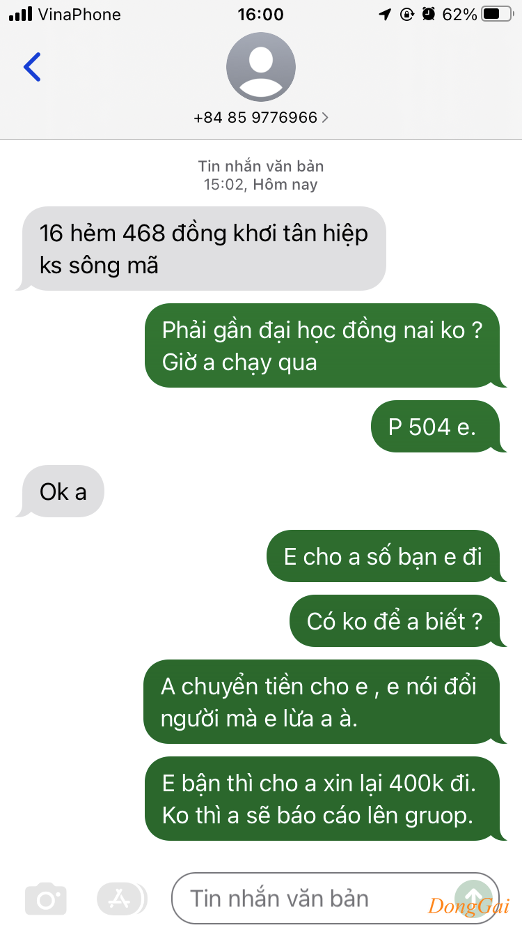This screenshot has width=522, height=930.
Task: Tap the location arrow status icon
Action: pos(385,14)
